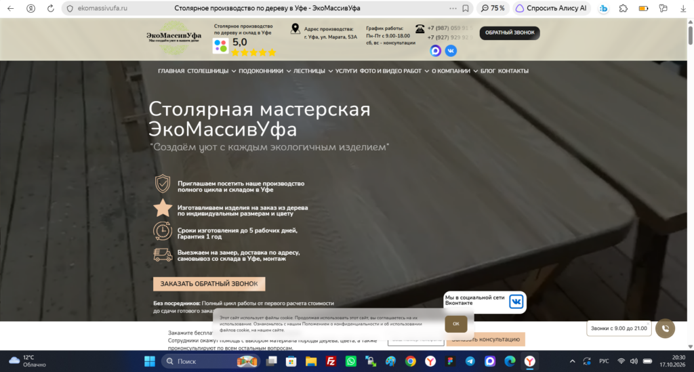Click the battery saver icon in toolbar
This screenshot has width=694, height=372.
644,8
